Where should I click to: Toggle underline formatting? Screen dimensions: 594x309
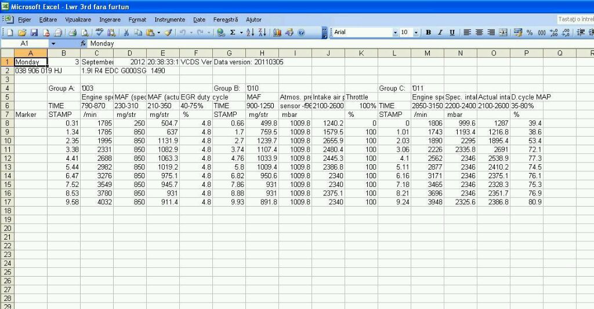tap(452, 32)
